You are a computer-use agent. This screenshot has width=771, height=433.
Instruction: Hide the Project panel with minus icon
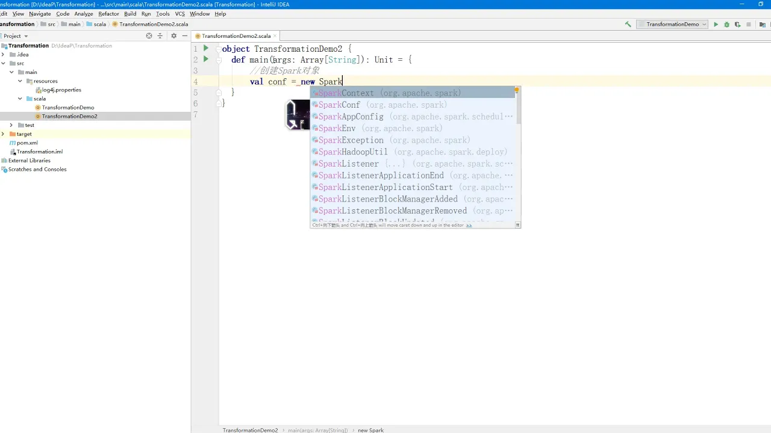tap(184, 36)
